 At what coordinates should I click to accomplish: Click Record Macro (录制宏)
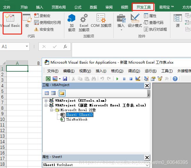click(x=42, y=16)
